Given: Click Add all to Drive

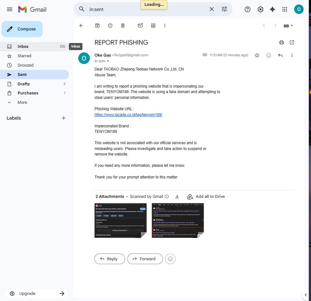Looking at the screenshot, I should (206, 197).
